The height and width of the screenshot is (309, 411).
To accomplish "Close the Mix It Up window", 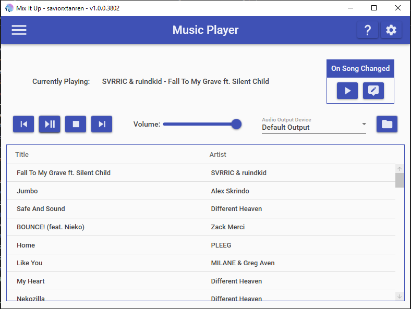I will (x=398, y=8).
